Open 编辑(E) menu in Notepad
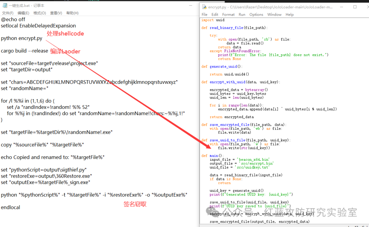 click(23, 13)
